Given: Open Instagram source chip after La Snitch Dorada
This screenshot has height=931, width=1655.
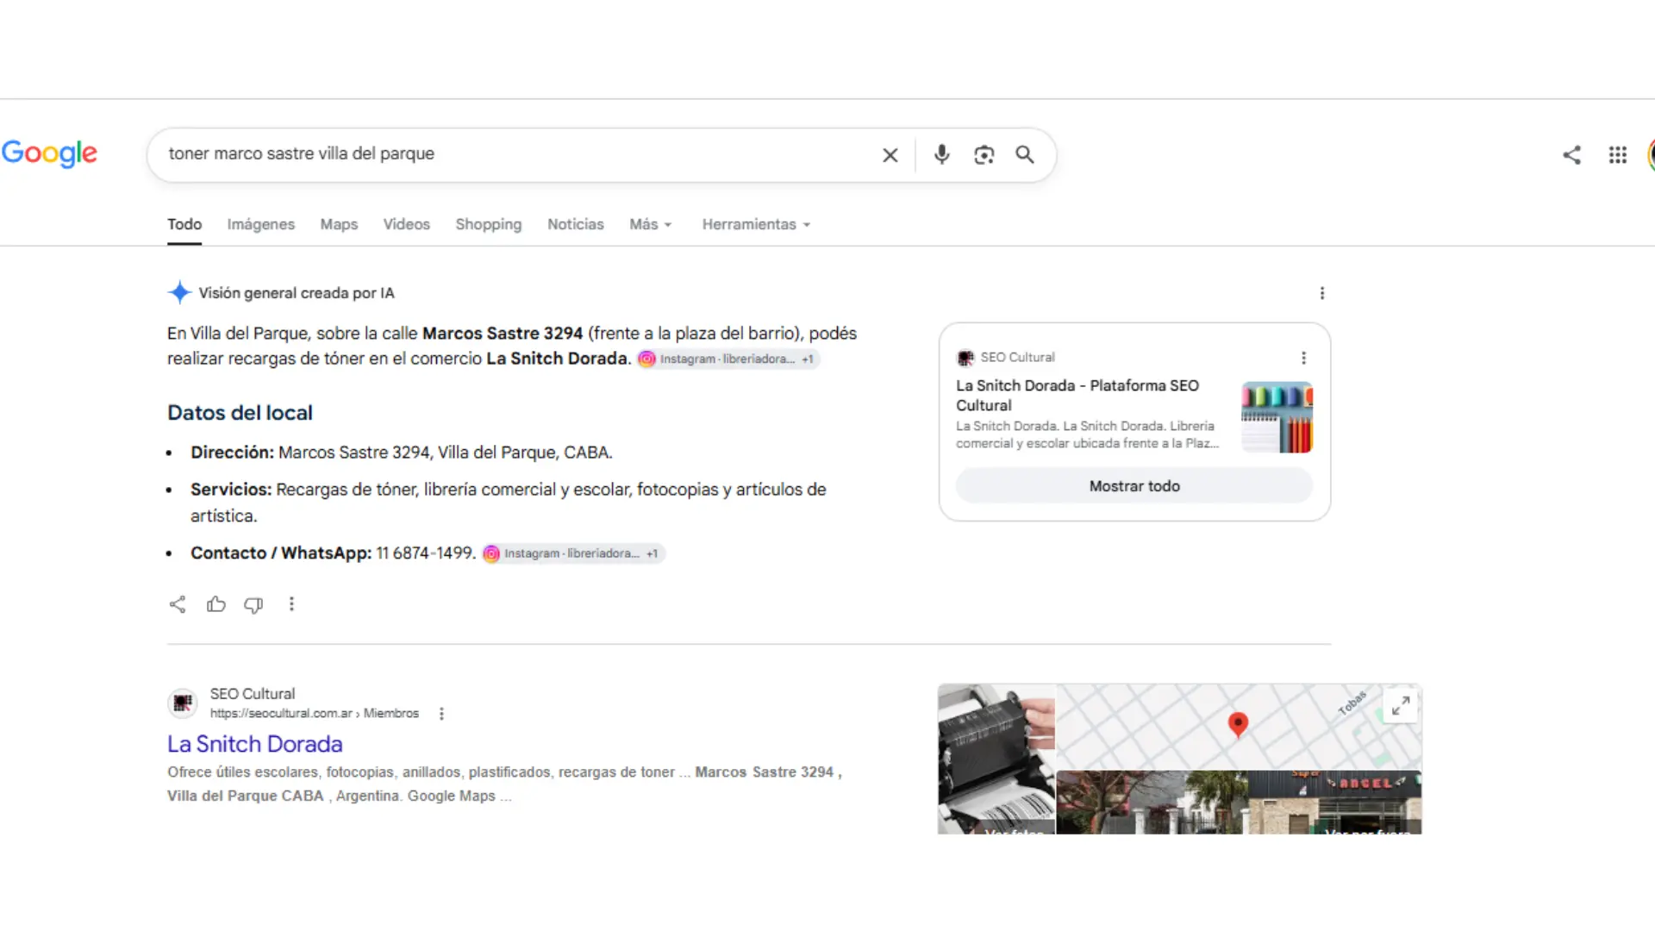Looking at the screenshot, I should (728, 359).
